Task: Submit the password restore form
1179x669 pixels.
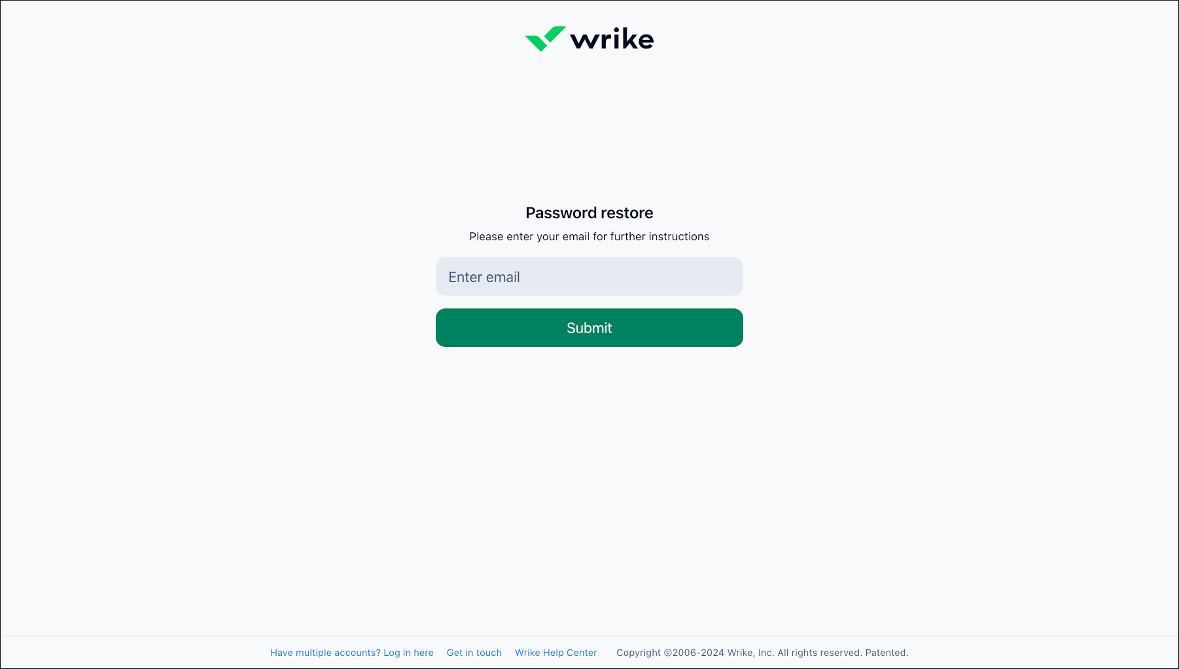Action: click(589, 327)
